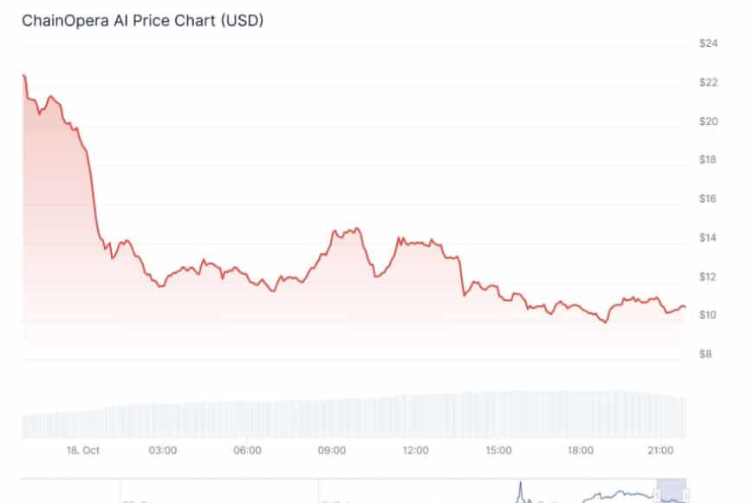Click the price line's opening peak near $22
754x503 pixels.
point(24,76)
